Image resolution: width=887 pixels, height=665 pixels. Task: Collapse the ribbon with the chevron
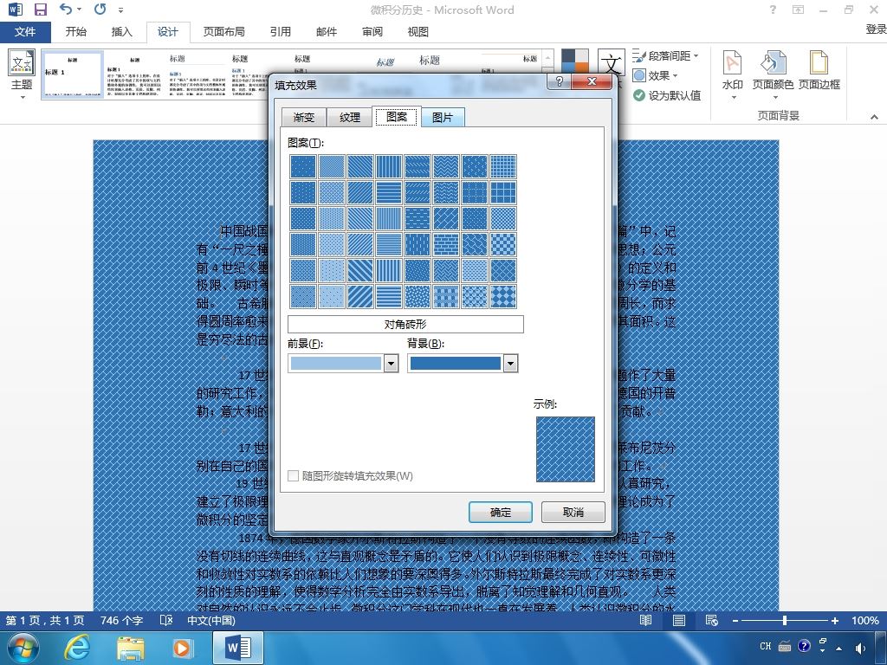point(875,117)
